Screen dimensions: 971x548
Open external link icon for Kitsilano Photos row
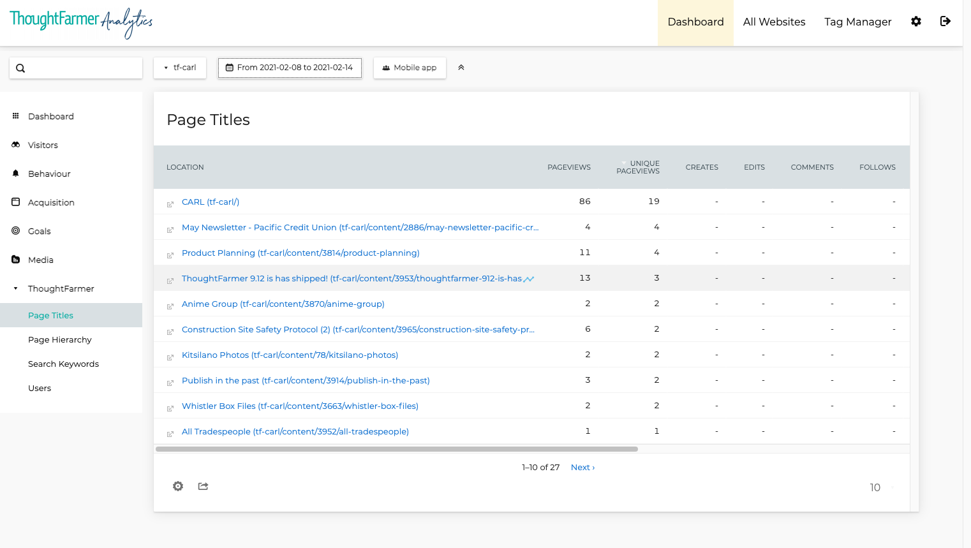point(170,357)
